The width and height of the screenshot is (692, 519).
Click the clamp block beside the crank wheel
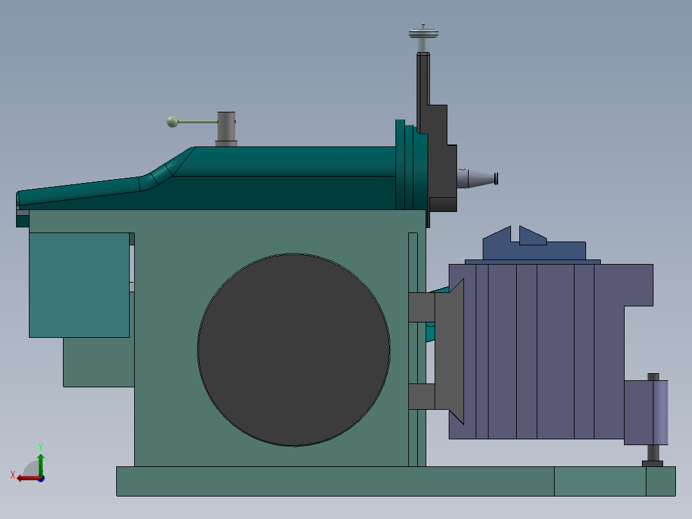tap(422, 308)
